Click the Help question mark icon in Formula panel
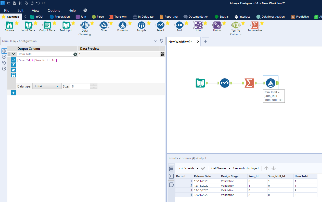 4,68
